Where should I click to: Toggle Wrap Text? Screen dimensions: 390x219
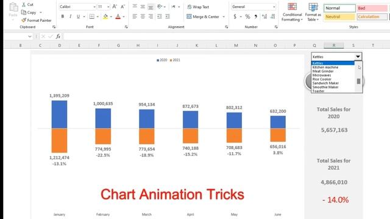pos(198,7)
